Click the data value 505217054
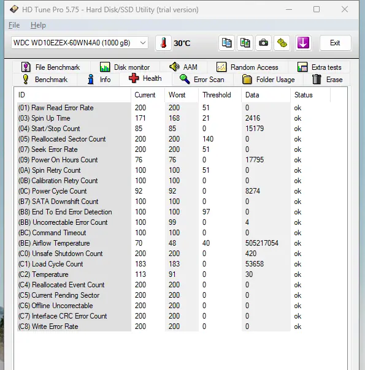This screenshot has width=365, height=370. click(262, 243)
